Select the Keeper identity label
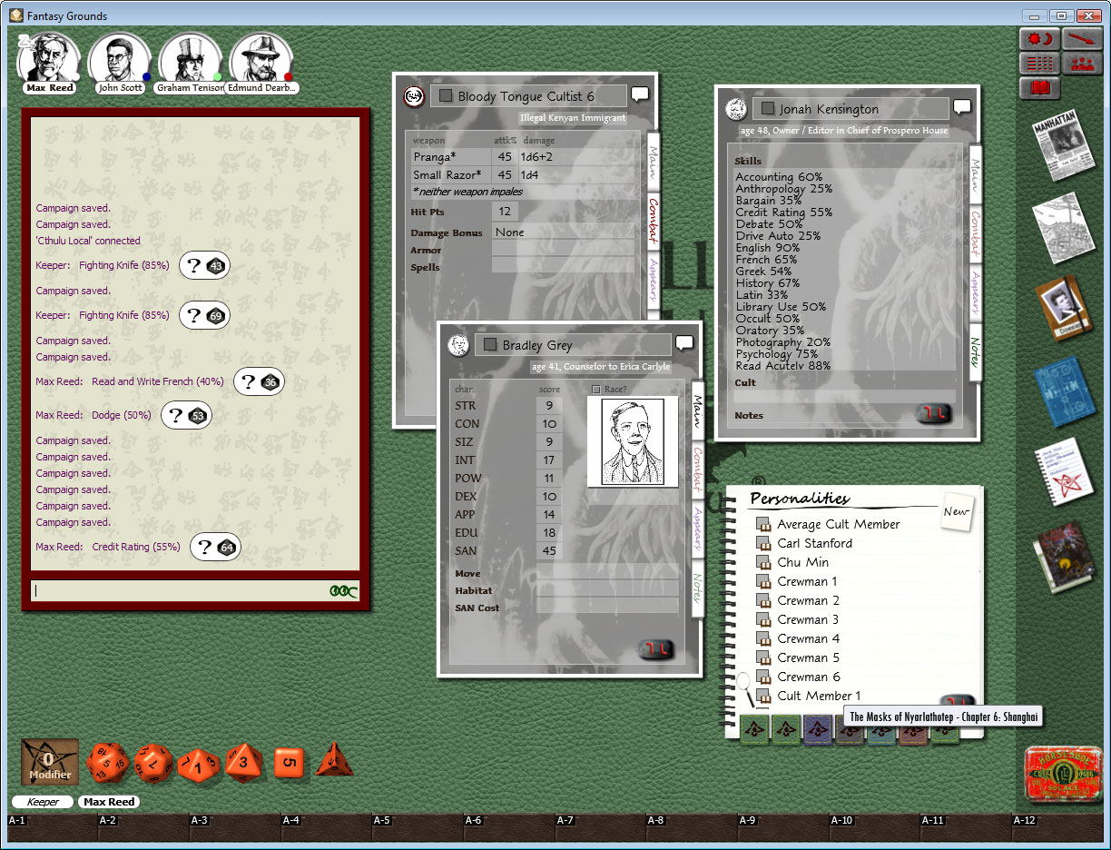The image size is (1111, 850). 43,802
